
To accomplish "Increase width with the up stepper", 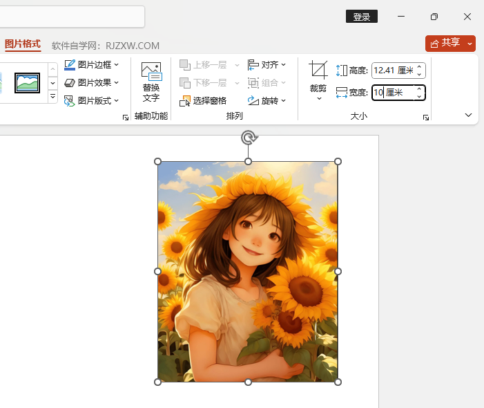I will [419, 89].
